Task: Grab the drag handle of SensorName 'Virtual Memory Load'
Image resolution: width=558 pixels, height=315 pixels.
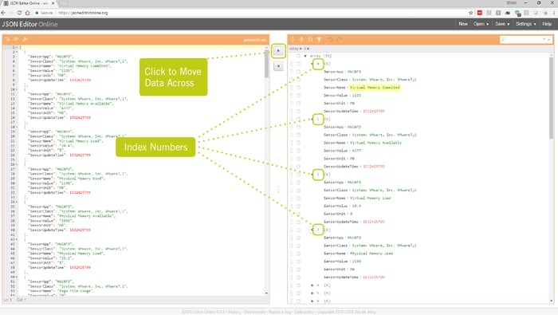Action: point(292,199)
